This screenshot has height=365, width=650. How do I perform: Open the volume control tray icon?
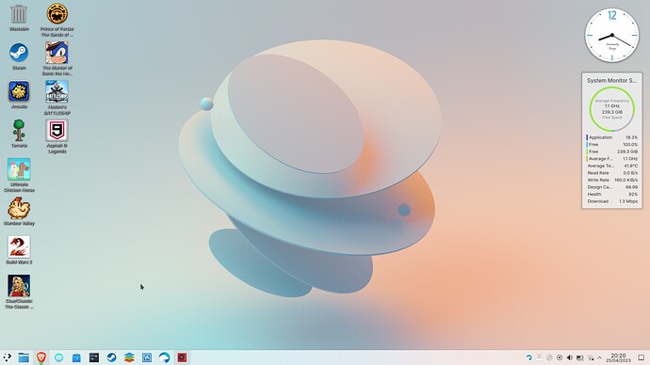click(x=570, y=357)
